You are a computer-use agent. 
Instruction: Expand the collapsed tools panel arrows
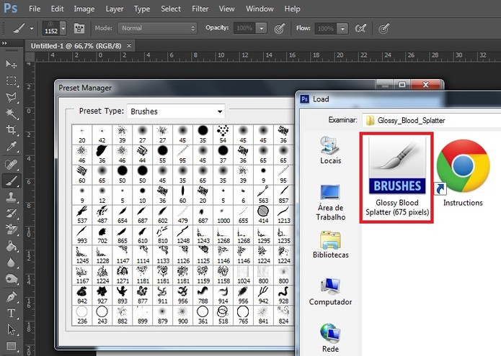click(4, 43)
